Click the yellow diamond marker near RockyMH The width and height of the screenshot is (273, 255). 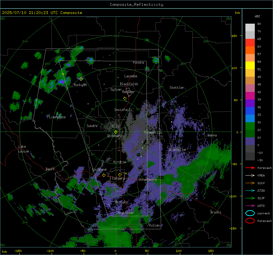pyautogui.click(x=81, y=79)
